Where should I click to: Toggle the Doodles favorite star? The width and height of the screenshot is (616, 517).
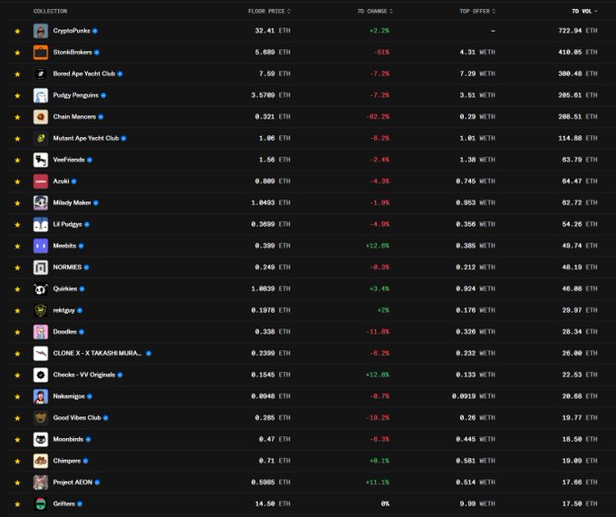pyautogui.click(x=17, y=332)
